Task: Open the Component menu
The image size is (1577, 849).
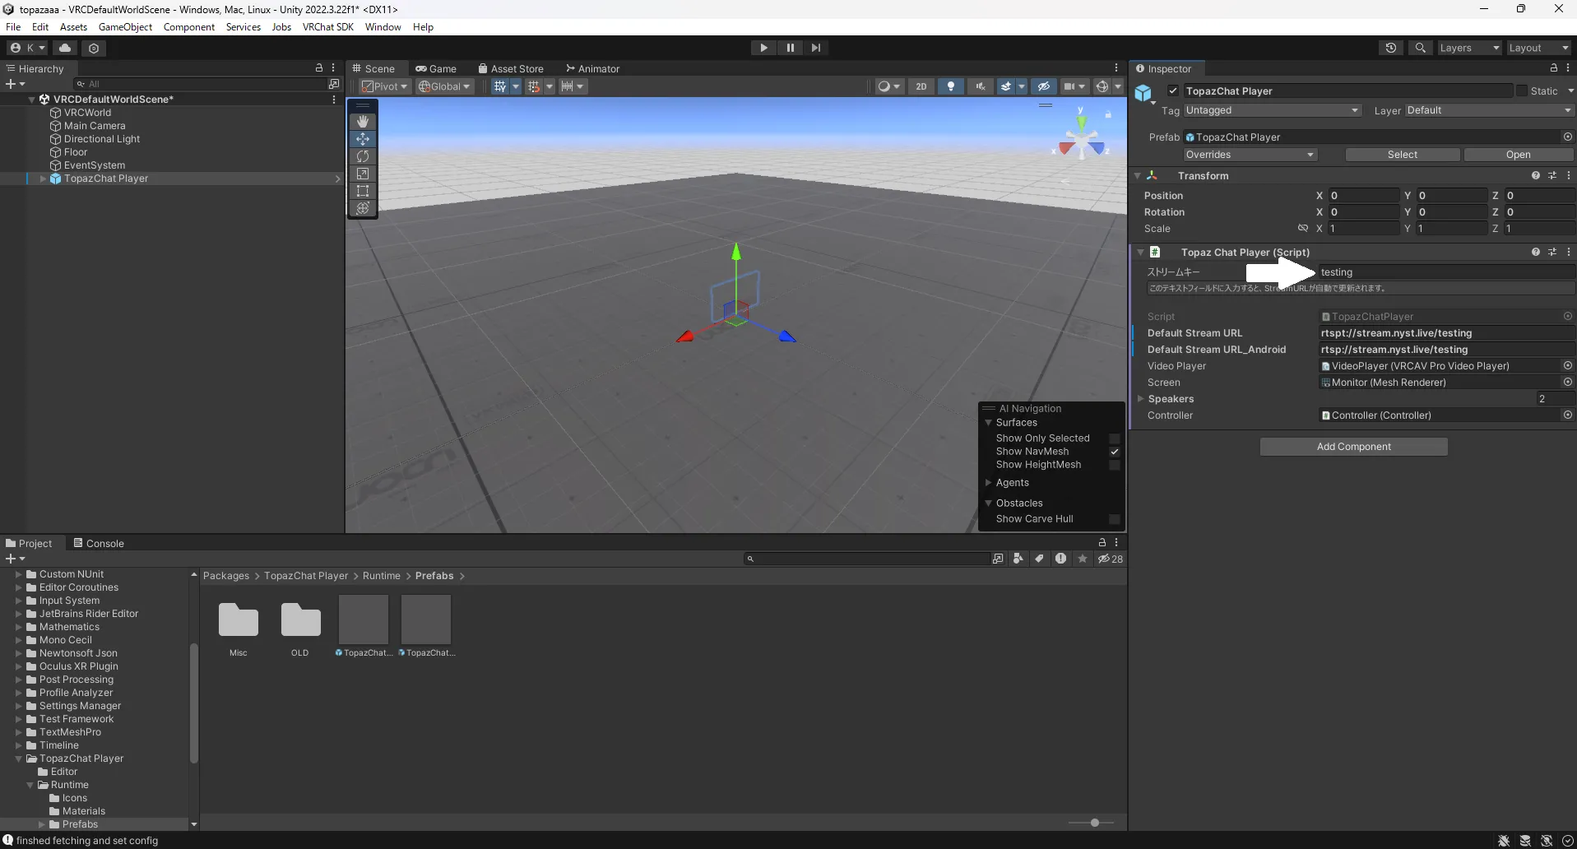Action: tap(188, 27)
